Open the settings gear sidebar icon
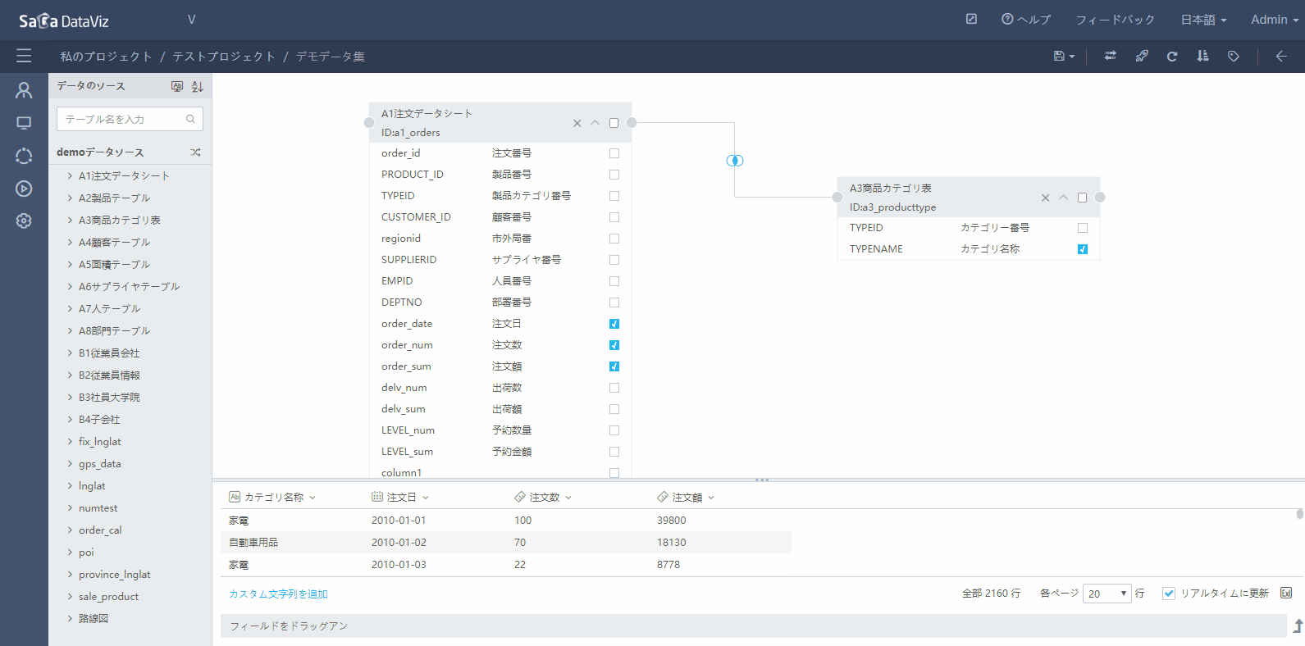The image size is (1305, 646). (24, 221)
